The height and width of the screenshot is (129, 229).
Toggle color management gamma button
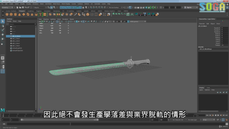[x=128, y=21]
